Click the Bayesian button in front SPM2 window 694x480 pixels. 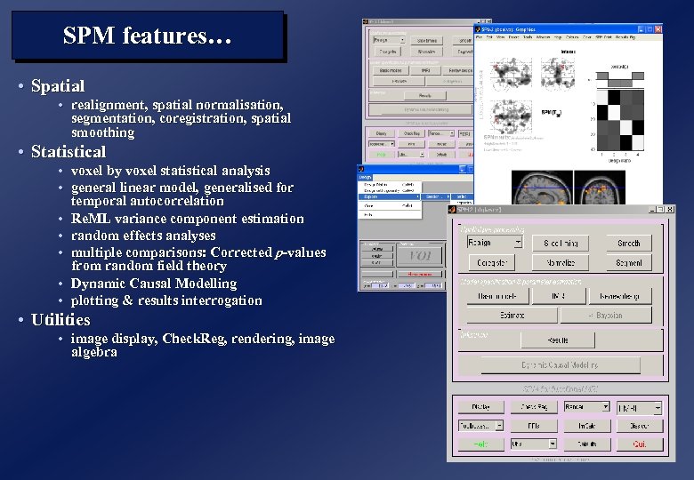coord(606,316)
